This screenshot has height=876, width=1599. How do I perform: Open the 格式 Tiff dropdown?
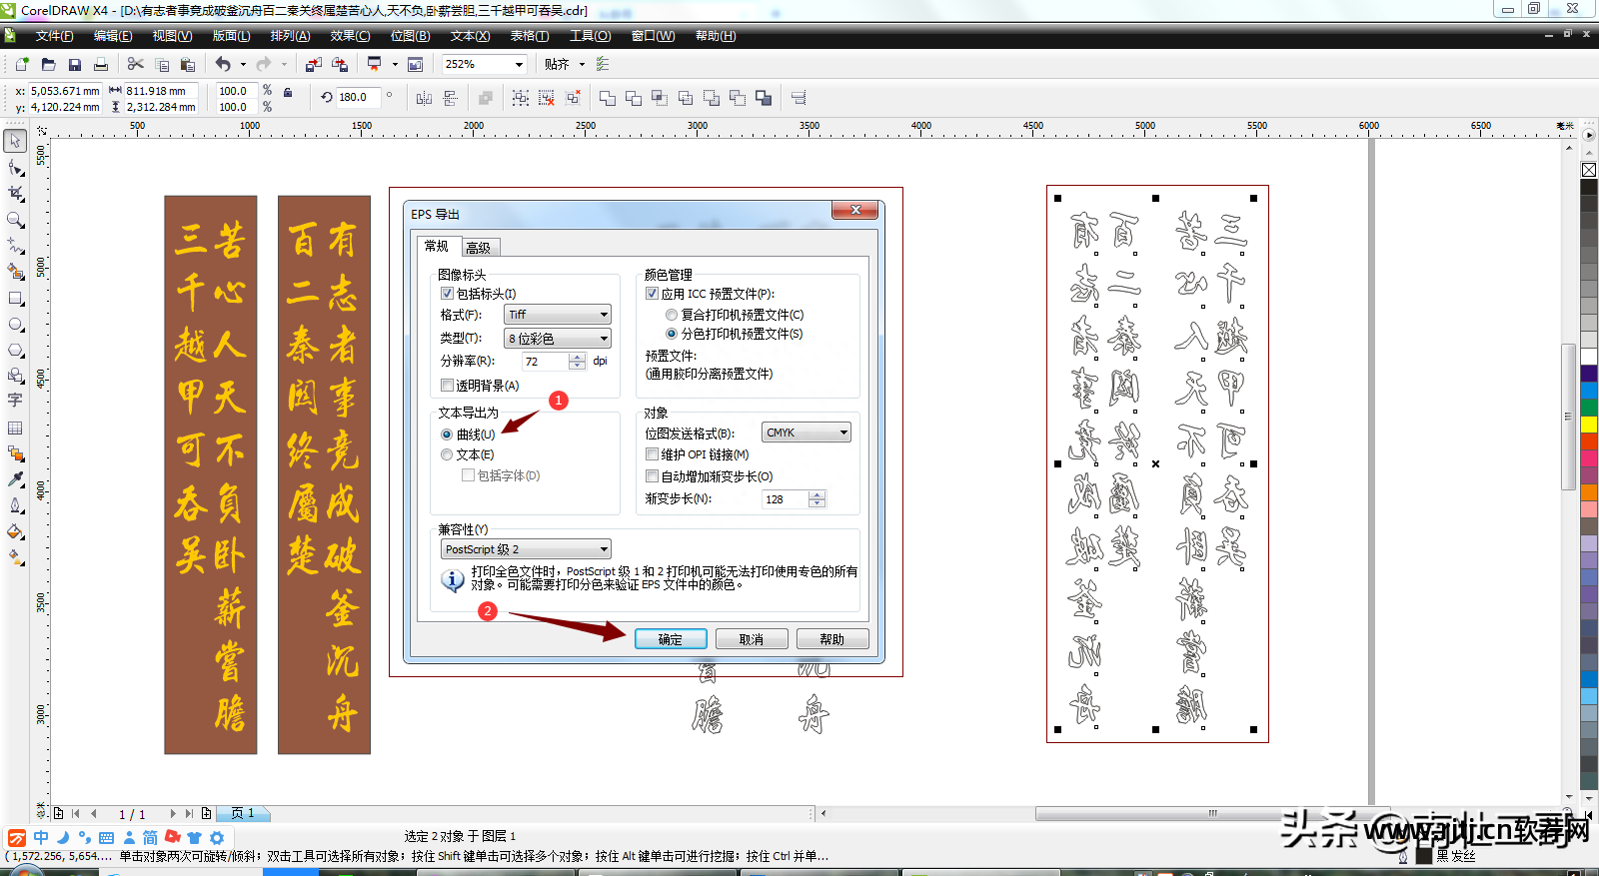tap(558, 315)
